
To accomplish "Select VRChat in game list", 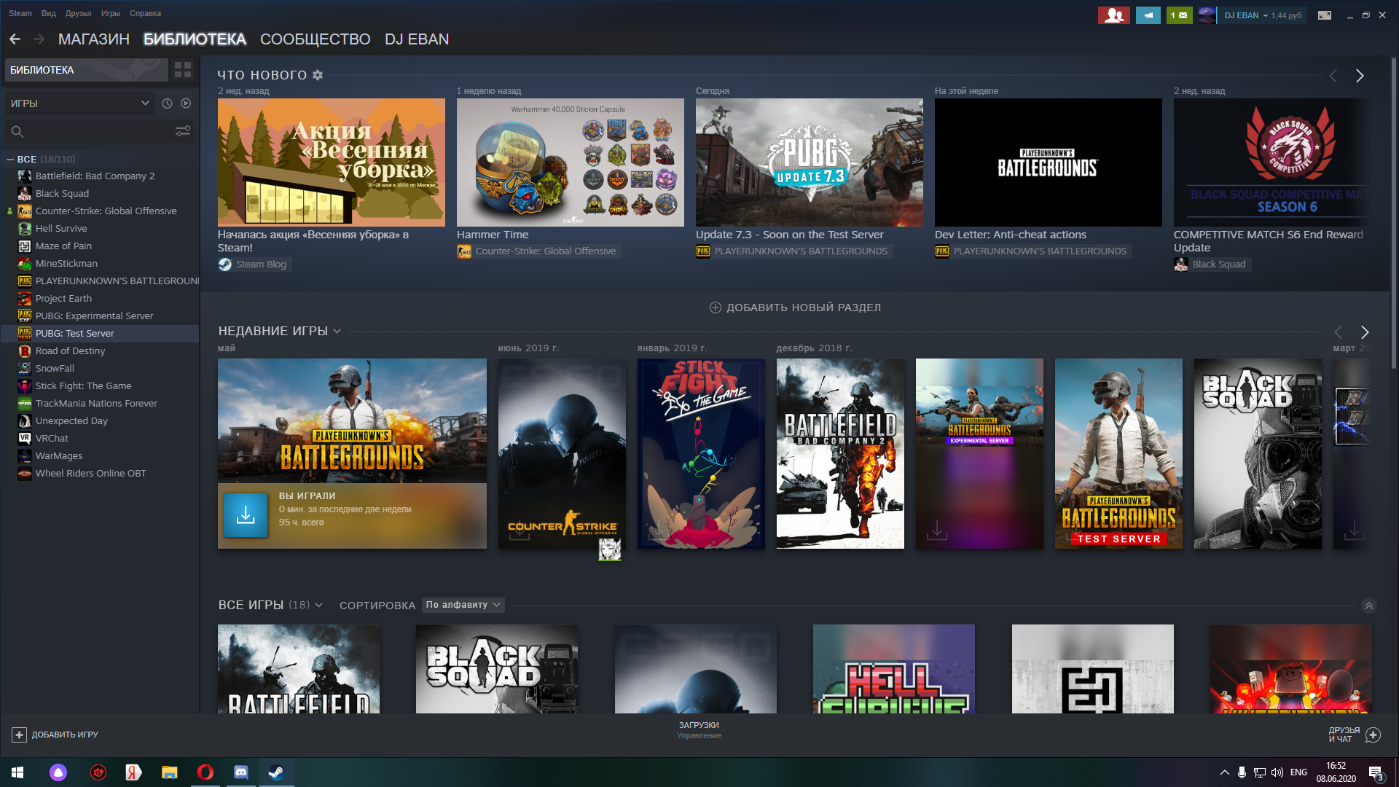I will [52, 439].
